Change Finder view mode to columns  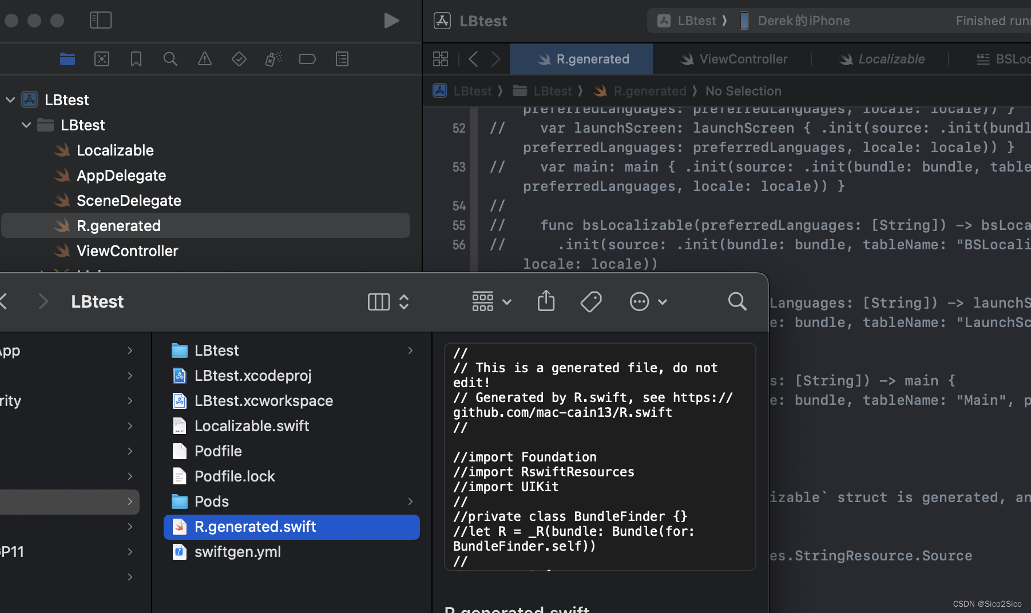pos(388,301)
